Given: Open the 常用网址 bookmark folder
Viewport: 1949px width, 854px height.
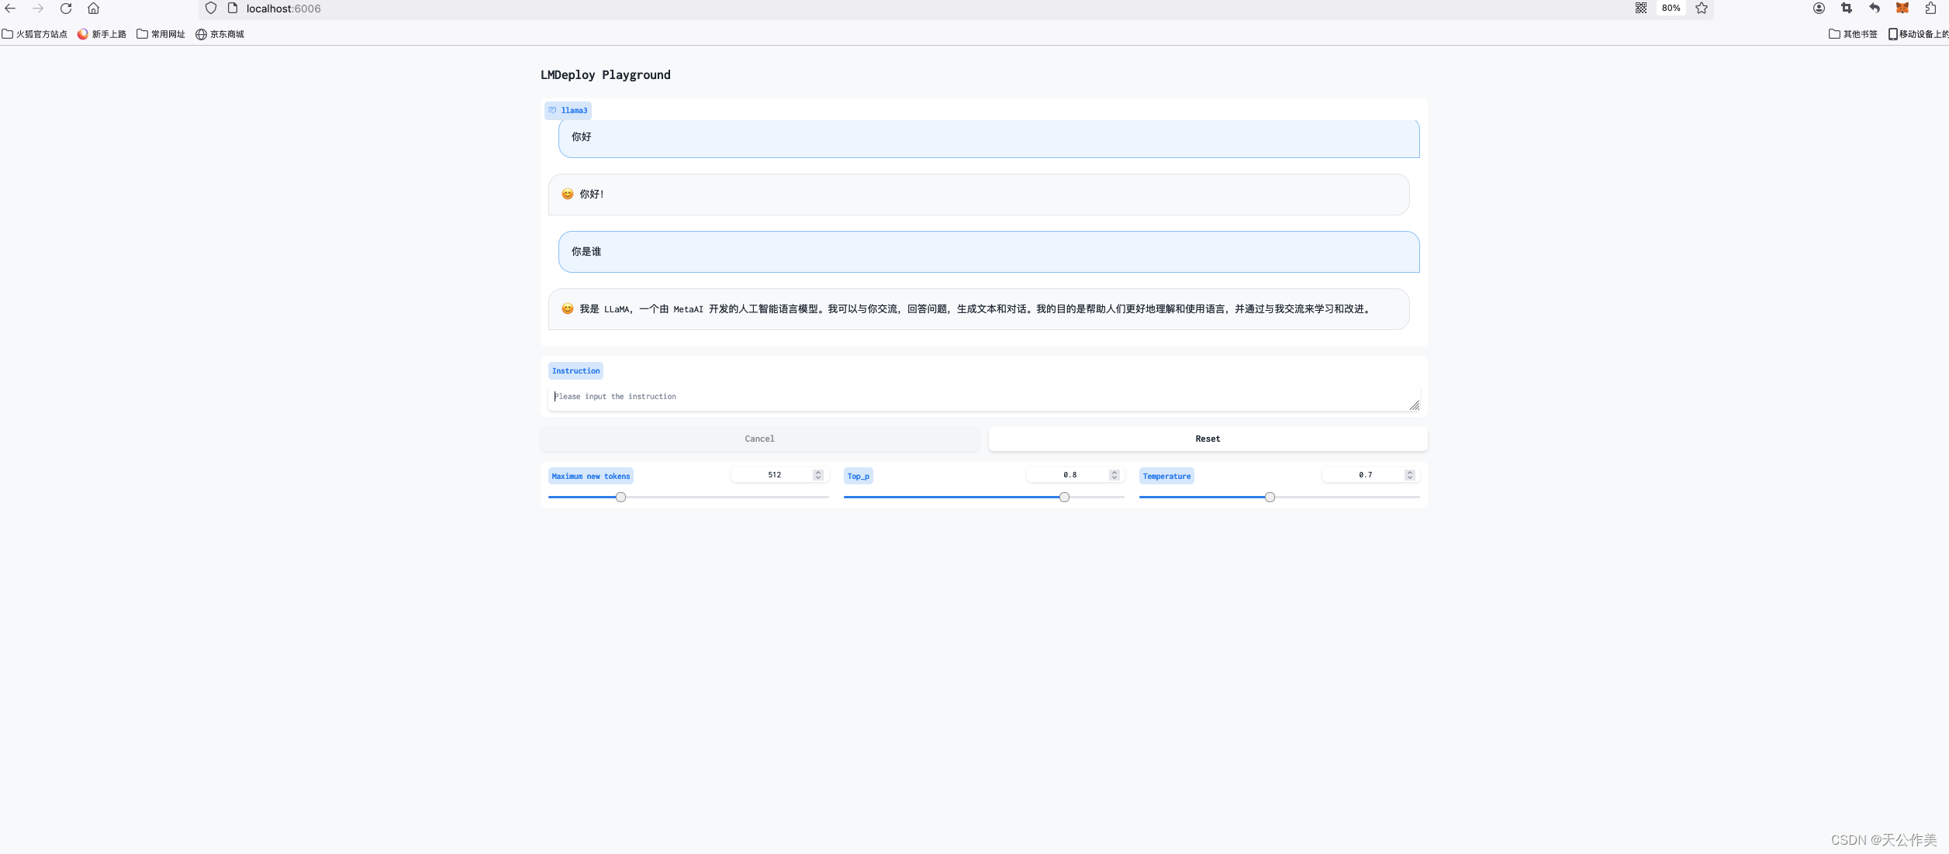Looking at the screenshot, I should (x=161, y=34).
